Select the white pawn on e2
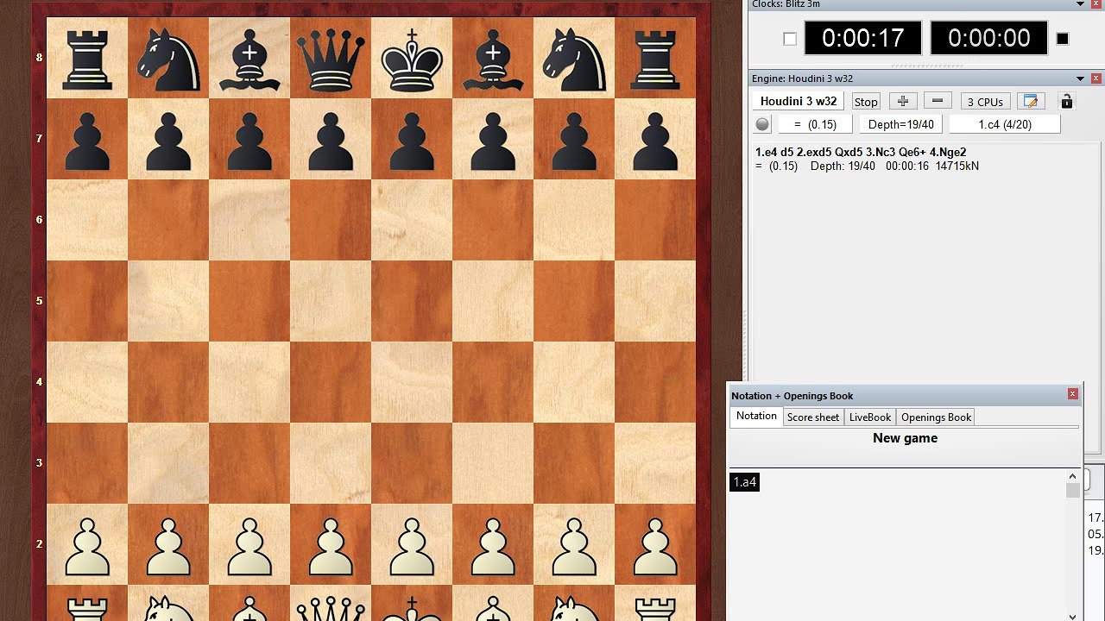Viewport: 1105px width, 621px height. [412, 546]
